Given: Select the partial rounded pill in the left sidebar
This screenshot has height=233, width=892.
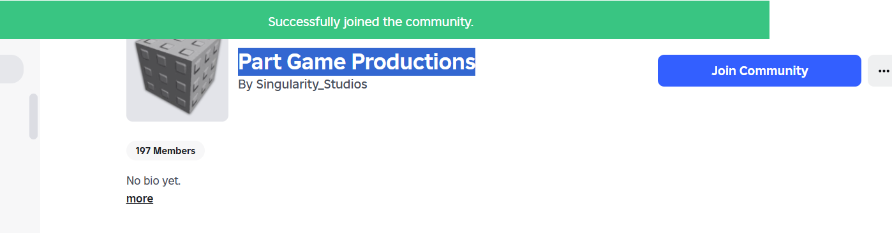Looking at the screenshot, I should pos(11,69).
